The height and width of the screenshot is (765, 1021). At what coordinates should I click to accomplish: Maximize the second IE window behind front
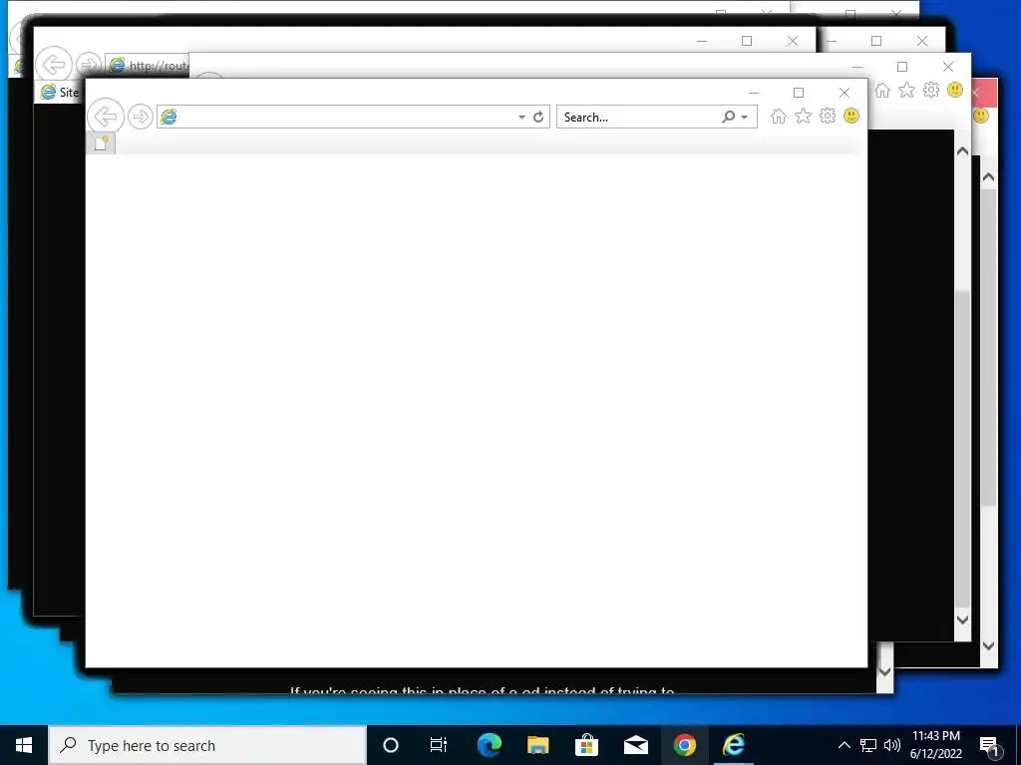click(901, 67)
